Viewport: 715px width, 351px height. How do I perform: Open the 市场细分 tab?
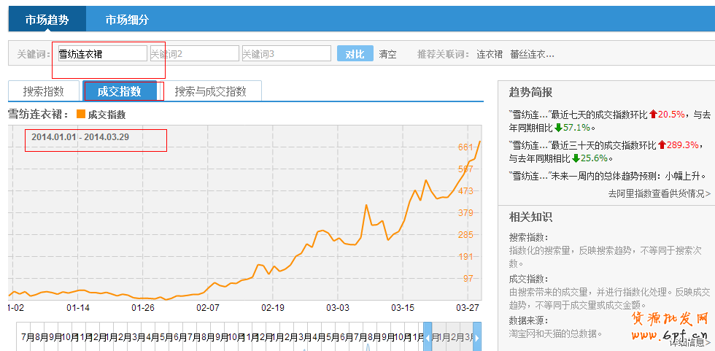[x=127, y=20]
